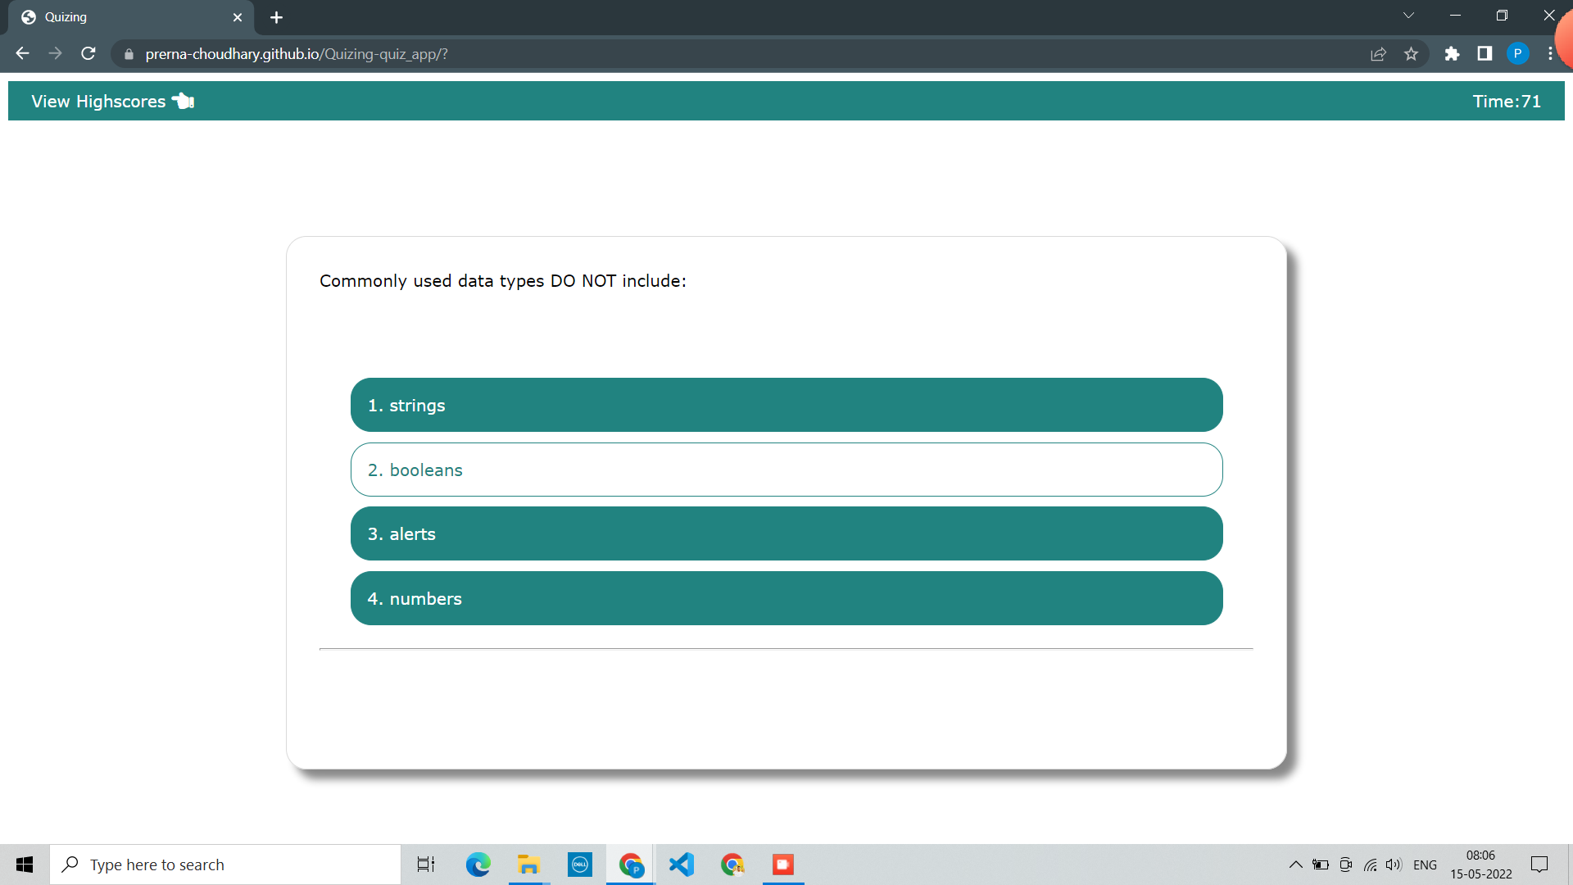Viewport: 1573px width, 885px height.
Task: Click the question text about data types
Action: click(503, 281)
